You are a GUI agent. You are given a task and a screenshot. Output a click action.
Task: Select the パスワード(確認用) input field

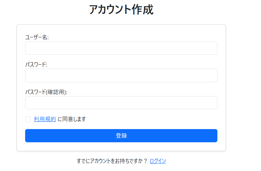click(x=121, y=103)
